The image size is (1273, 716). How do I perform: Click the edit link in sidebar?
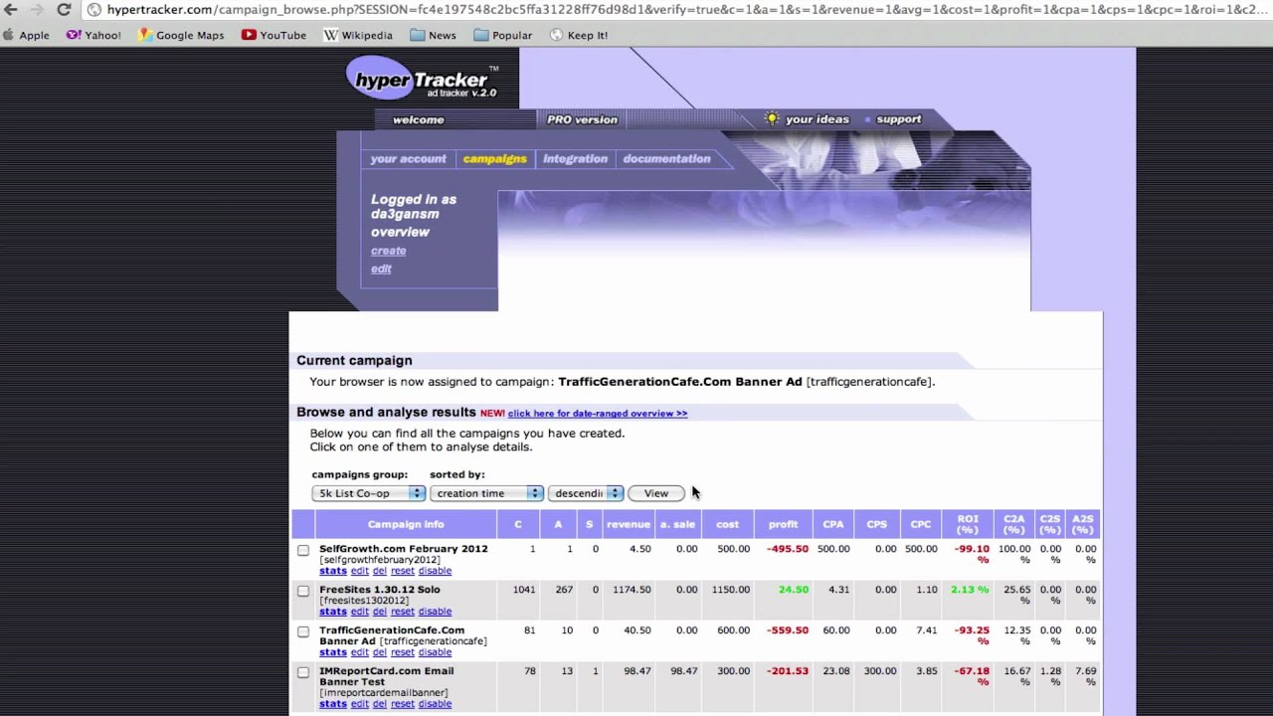pos(381,268)
